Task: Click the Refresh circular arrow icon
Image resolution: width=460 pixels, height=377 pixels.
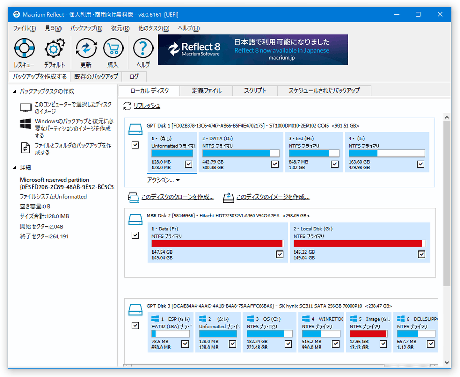Action: coord(127,106)
